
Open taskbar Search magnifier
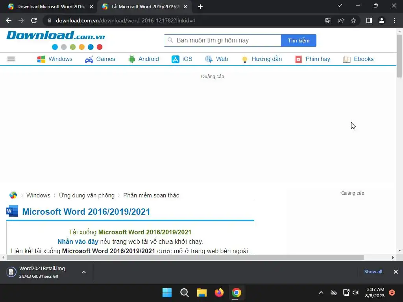[184, 293]
